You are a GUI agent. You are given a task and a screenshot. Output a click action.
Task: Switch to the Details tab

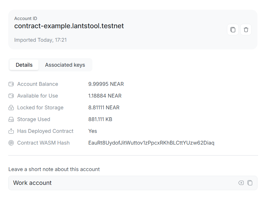click(24, 65)
